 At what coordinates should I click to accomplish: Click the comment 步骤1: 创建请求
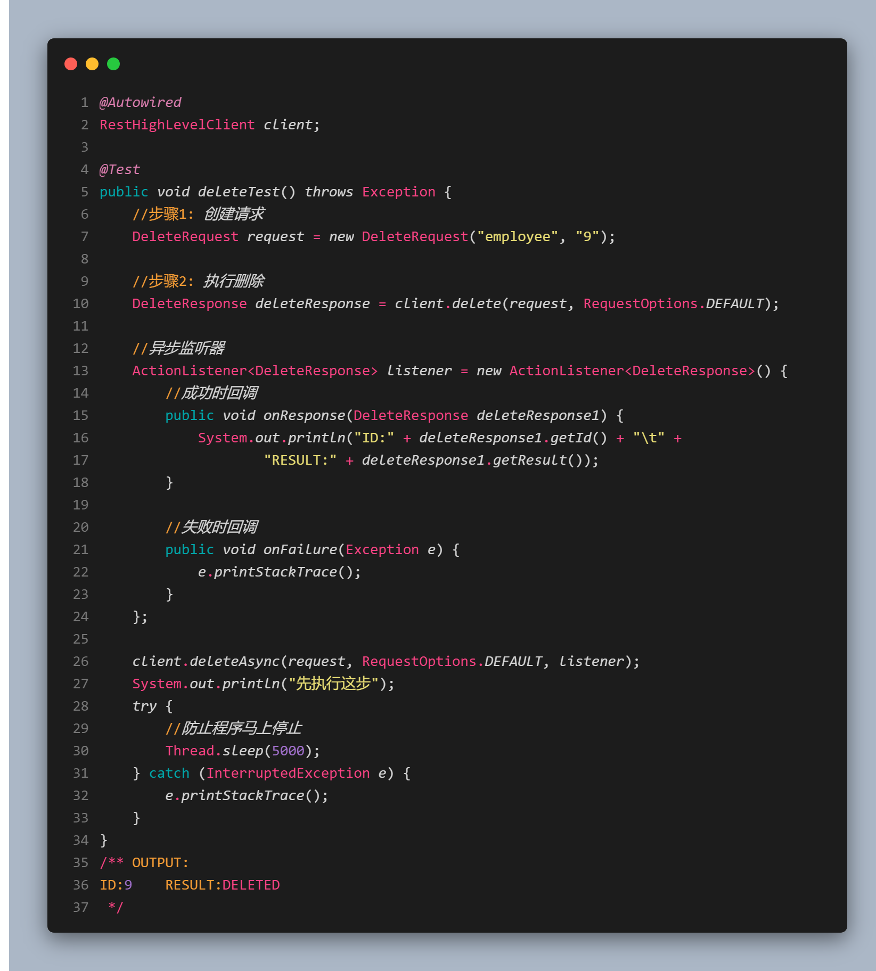pyautogui.click(x=198, y=214)
